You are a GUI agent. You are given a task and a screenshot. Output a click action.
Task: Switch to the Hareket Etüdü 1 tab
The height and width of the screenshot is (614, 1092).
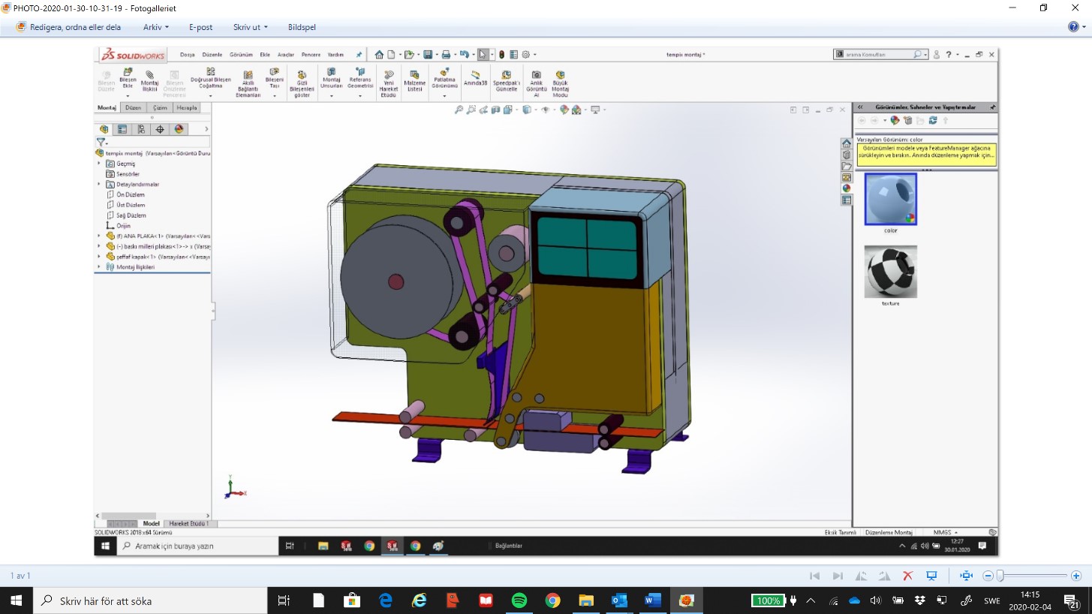[188, 523]
